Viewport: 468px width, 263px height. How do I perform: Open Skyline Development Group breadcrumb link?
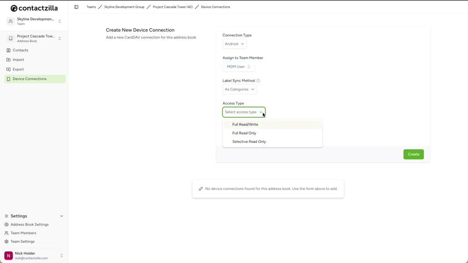[124, 7]
